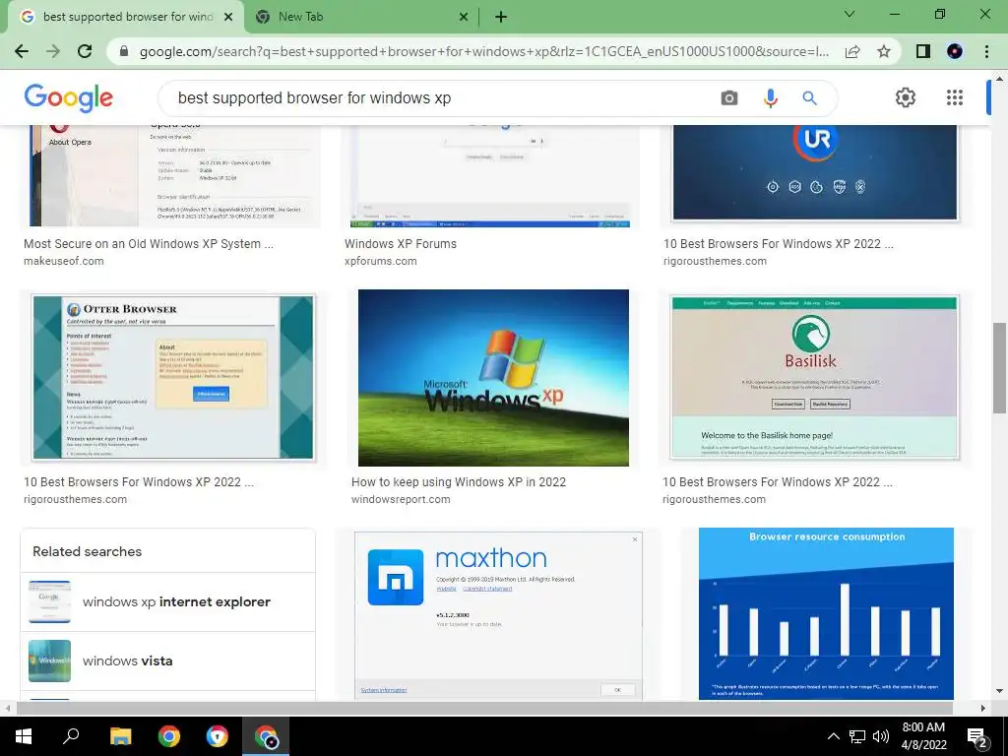Viewport: 1008px width, 756px height.
Task: Open the notification center with 2 alerts
Action: click(977, 737)
